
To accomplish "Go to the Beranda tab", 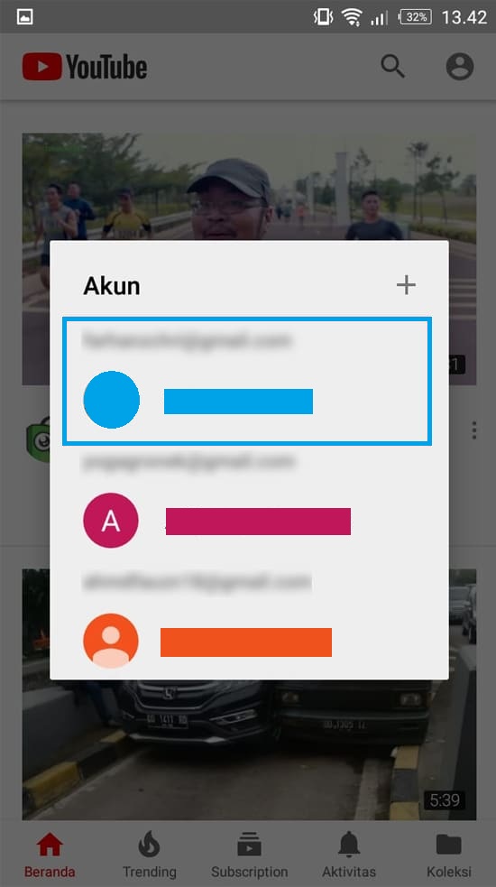I will (x=50, y=856).
